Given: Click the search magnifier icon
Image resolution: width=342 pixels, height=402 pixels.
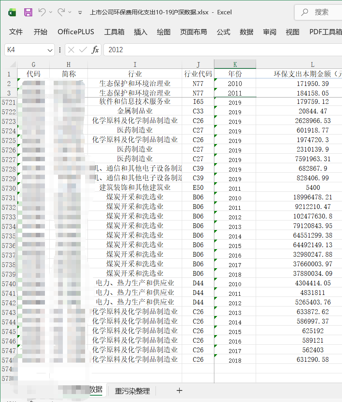Looking at the screenshot, I should 304,12.
